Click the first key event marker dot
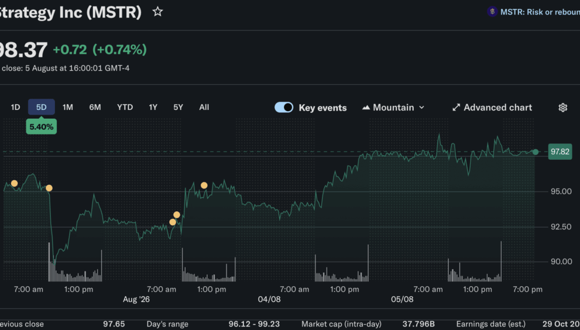Screen dimensions: 580x330 pos(14,184)
